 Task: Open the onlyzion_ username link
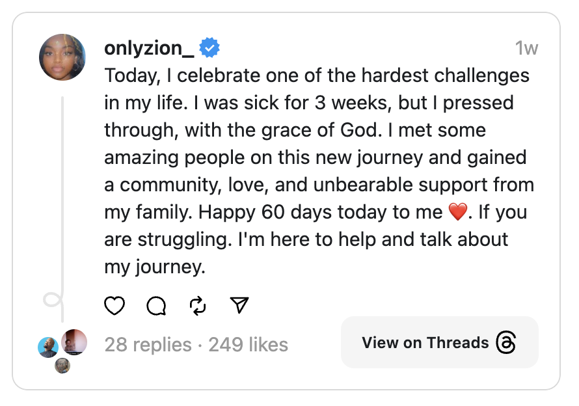click(x=149, y=47)
